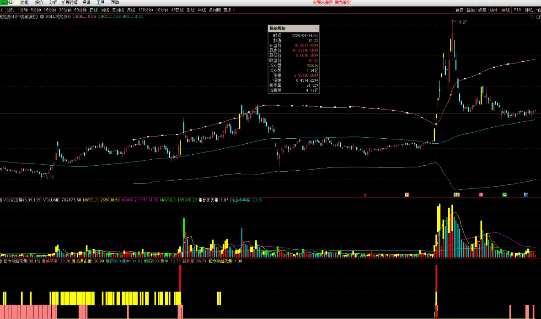
Task: Select the 60分钟 timeframe
Action: pyautogui.click(x=80, y=10)
